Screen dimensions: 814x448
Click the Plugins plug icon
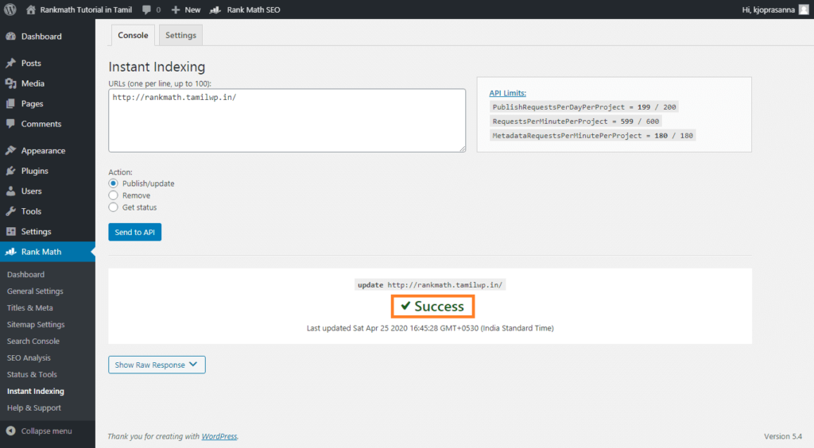point(10,171)
